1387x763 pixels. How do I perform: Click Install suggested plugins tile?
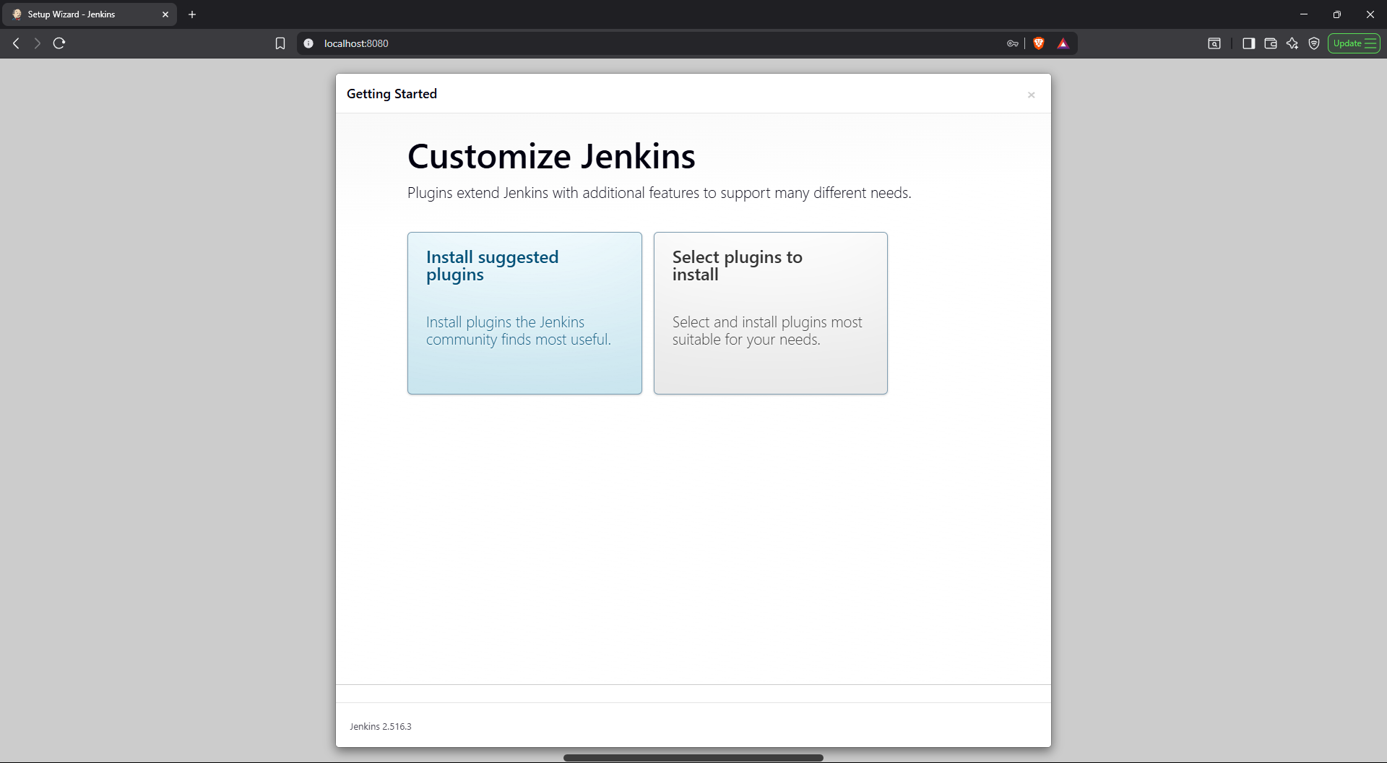524,313
